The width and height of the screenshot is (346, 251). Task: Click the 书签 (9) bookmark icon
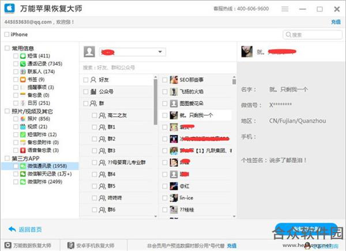coord(23,80)
